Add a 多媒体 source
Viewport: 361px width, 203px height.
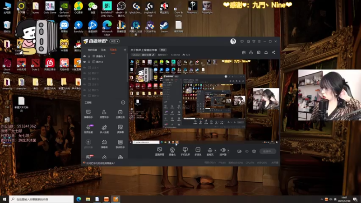coord(198,152)
